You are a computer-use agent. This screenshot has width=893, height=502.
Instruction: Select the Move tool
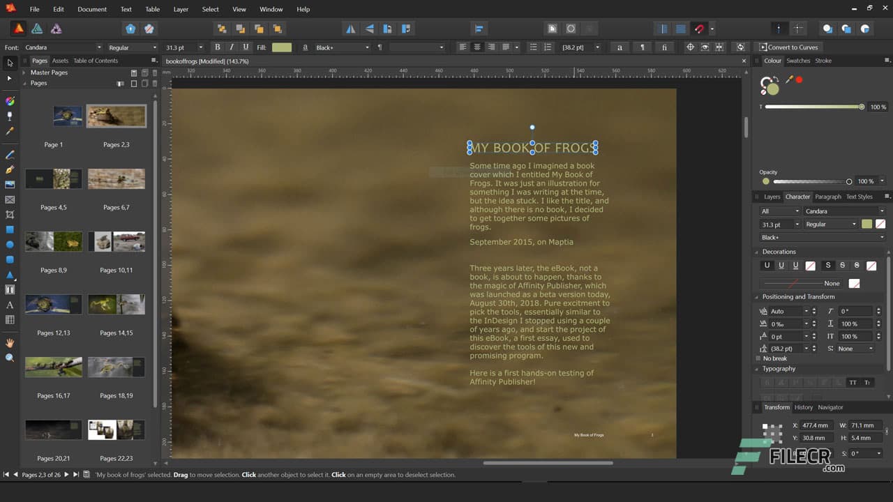tap(10, 63)
